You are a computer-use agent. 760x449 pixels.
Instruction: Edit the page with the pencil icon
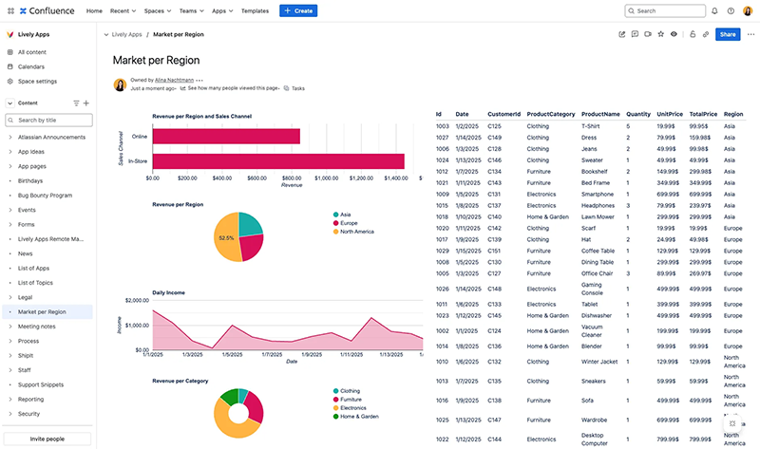click(622, 34)
